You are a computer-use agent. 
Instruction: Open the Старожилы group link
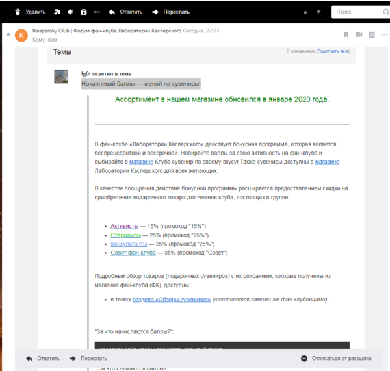pyautogui.click(x=125, y=235)
